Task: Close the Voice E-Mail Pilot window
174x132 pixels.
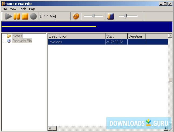Action: [170, 4]
